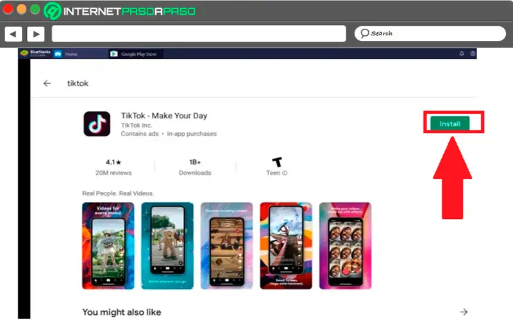Open the TikTok Inc. developer link
513x320 pixels.
click(x=137, y=125)
